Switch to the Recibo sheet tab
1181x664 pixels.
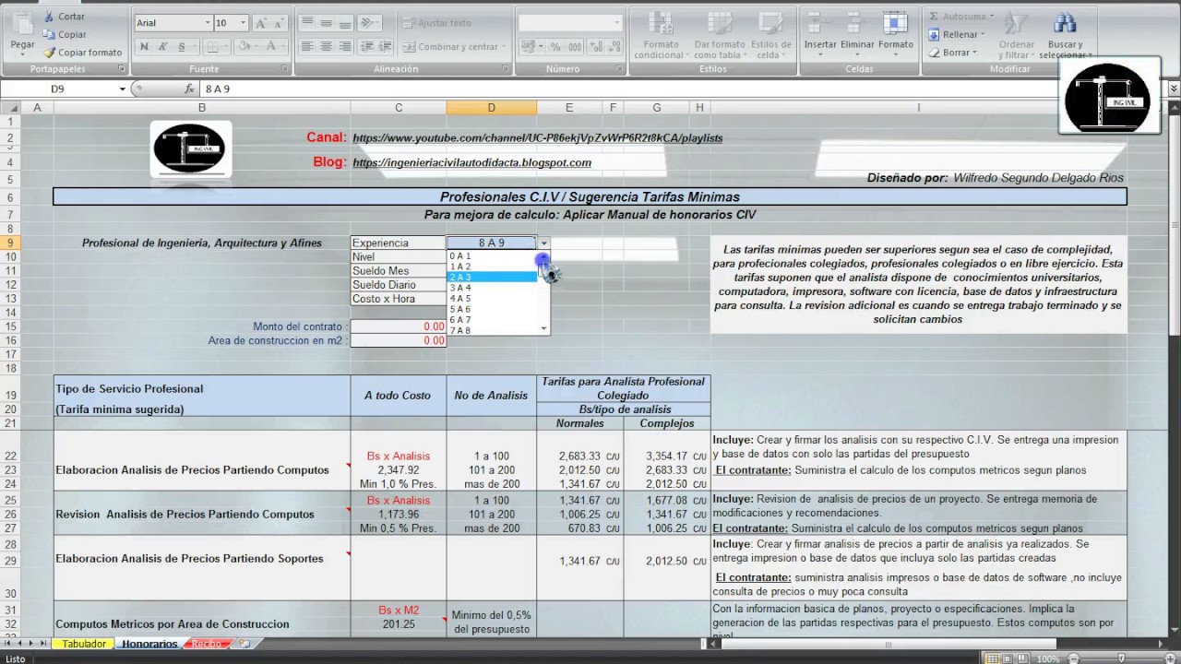[206, 644]
